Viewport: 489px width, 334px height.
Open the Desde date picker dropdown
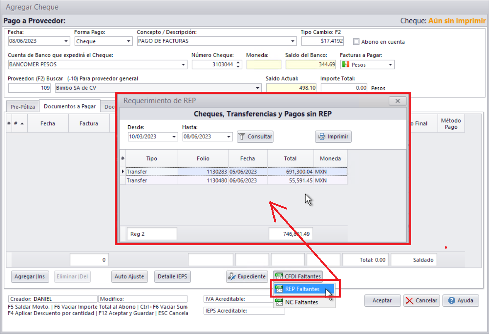(174, 137)
